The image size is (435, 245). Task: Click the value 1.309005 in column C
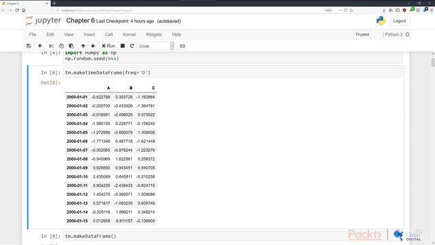pos(146,133)
